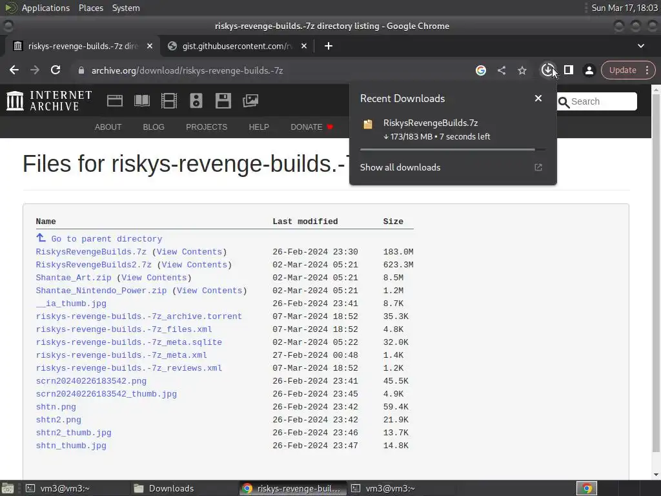Open the _files.xml link
661x496 pixels.
tap(124, 329)
